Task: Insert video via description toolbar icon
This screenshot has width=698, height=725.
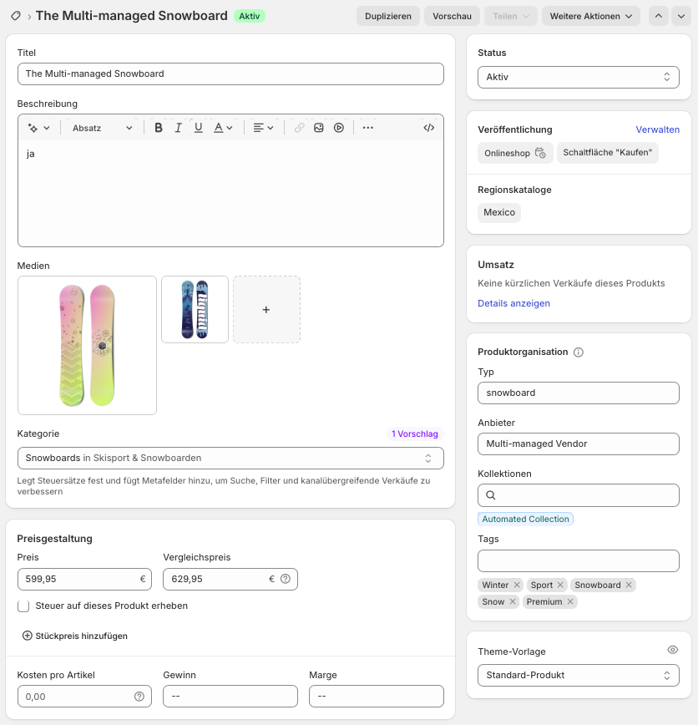Action: pyautogui.click(x=339, y=128)
